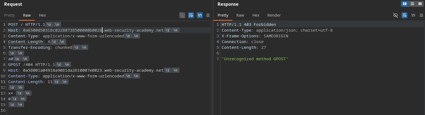Toggle word wrap icon in Request panel
This screenshot has height=115, width=425.
coord(191,15)
